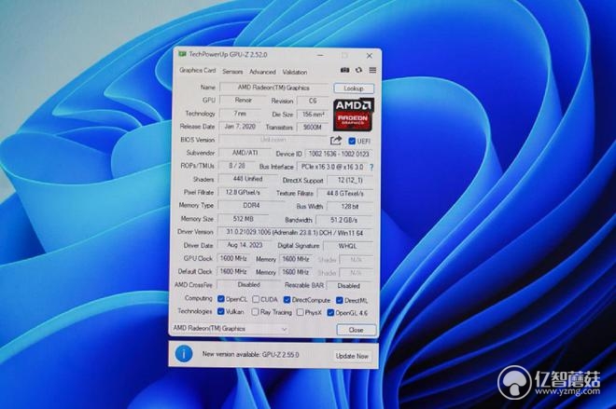Image resolution: width=616 pixels, height=409 pixels.
Task: Click the DirectX Support value 12 (12_1)
Action: point(350,180)
